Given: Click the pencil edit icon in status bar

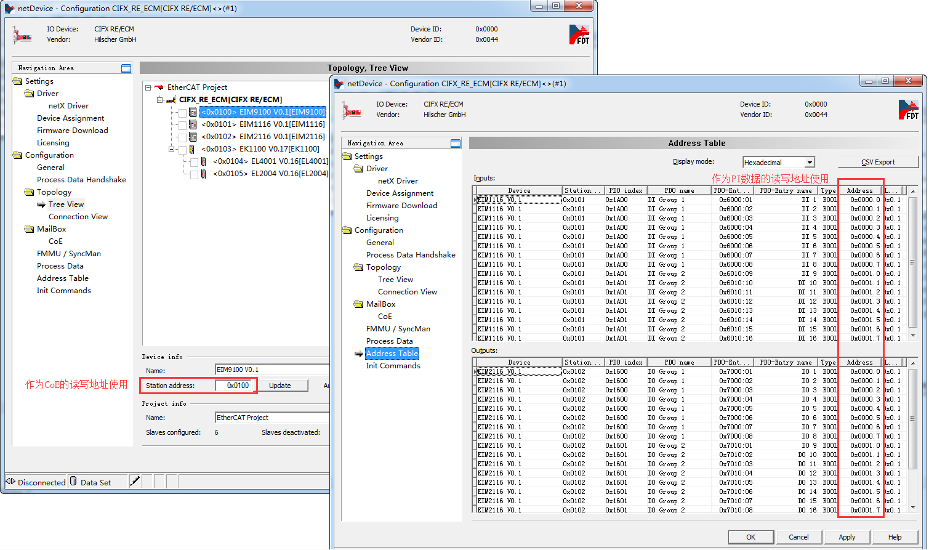Looking at the screenshot, I should [135, 481].
